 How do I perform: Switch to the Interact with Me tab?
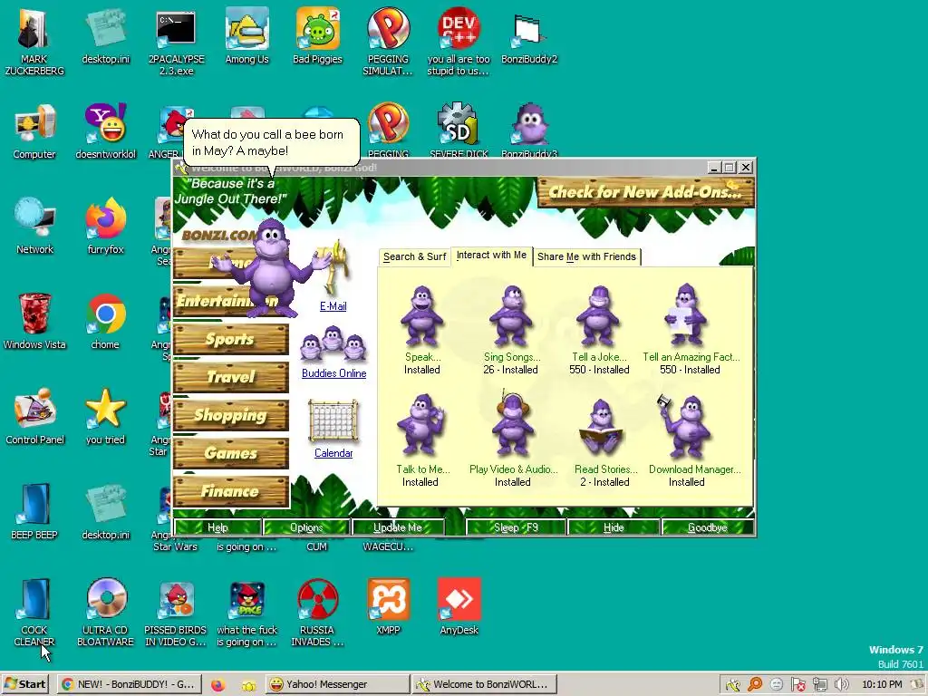click(x=491, y=255)
